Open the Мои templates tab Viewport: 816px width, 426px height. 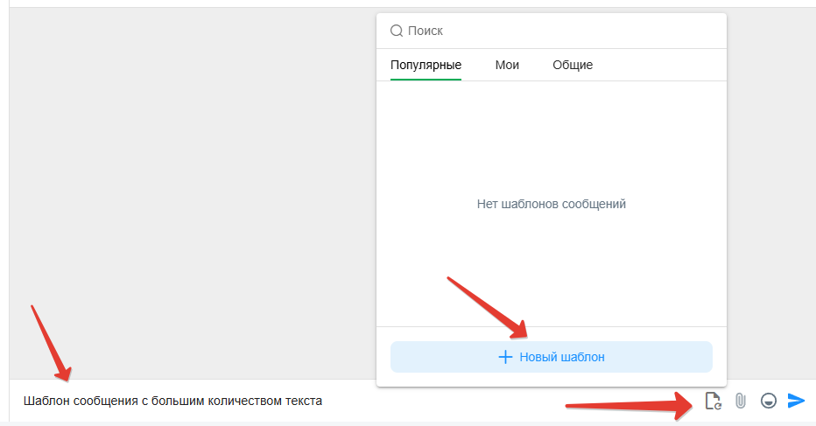pos(507,65)
